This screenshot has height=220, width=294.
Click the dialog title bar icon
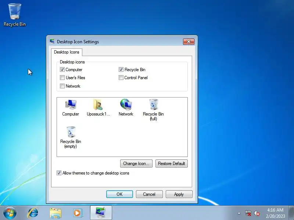pos(52,41)
